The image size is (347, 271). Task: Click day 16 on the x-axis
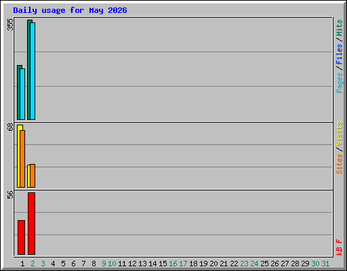[x=173, y=264]
